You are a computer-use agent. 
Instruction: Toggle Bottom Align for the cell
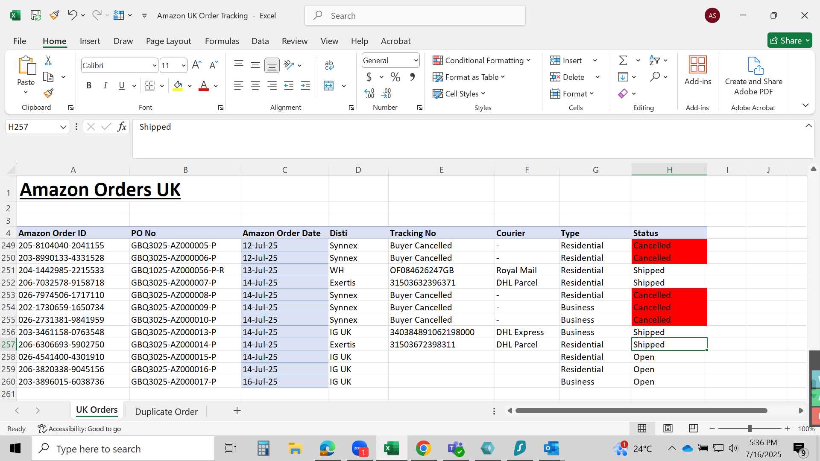(272, 65)
